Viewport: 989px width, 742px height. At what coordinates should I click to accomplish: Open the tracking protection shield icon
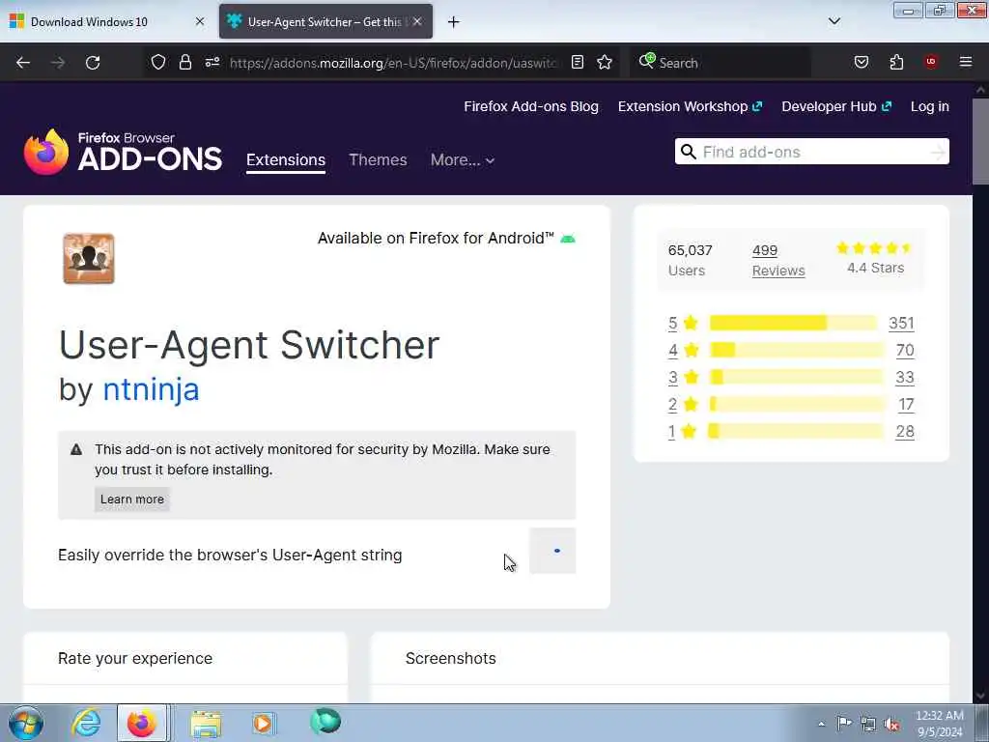point(158,62)
